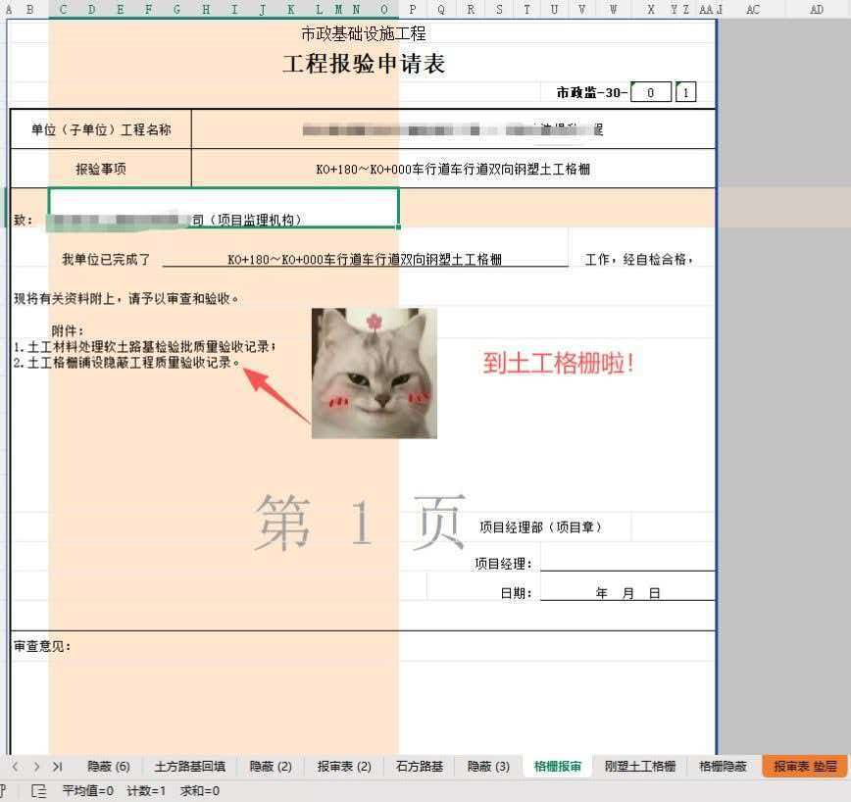Click the status bar layout icon
Screen dimensions: 851x802
pos(38,791)
